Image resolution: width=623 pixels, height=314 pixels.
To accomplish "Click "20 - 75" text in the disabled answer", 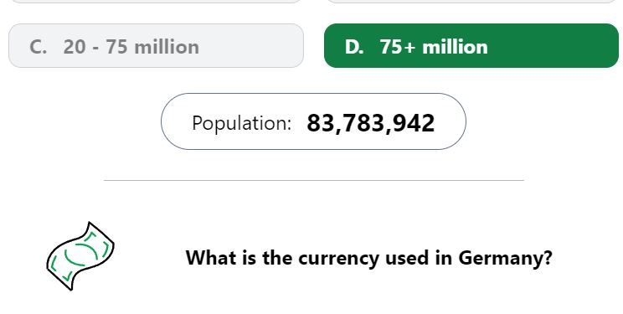I will coord(95,47).
